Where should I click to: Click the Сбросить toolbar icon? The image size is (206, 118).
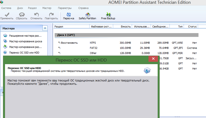pyautogui.click(x=22, y=14)
